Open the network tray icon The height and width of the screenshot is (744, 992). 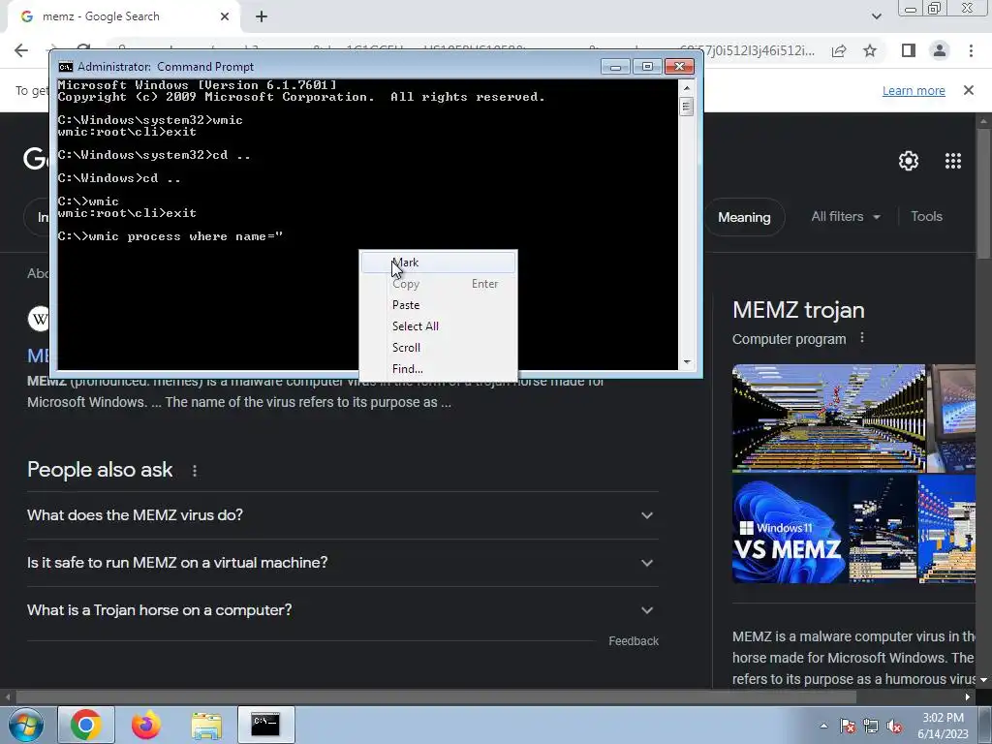(x=871, y=726)
